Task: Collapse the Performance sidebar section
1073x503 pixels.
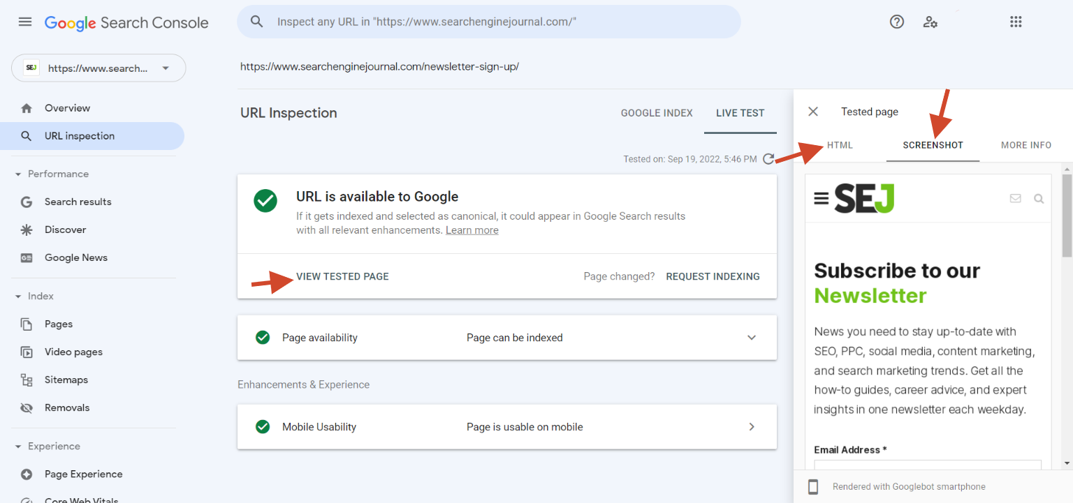Action: (x=18, y=174)
